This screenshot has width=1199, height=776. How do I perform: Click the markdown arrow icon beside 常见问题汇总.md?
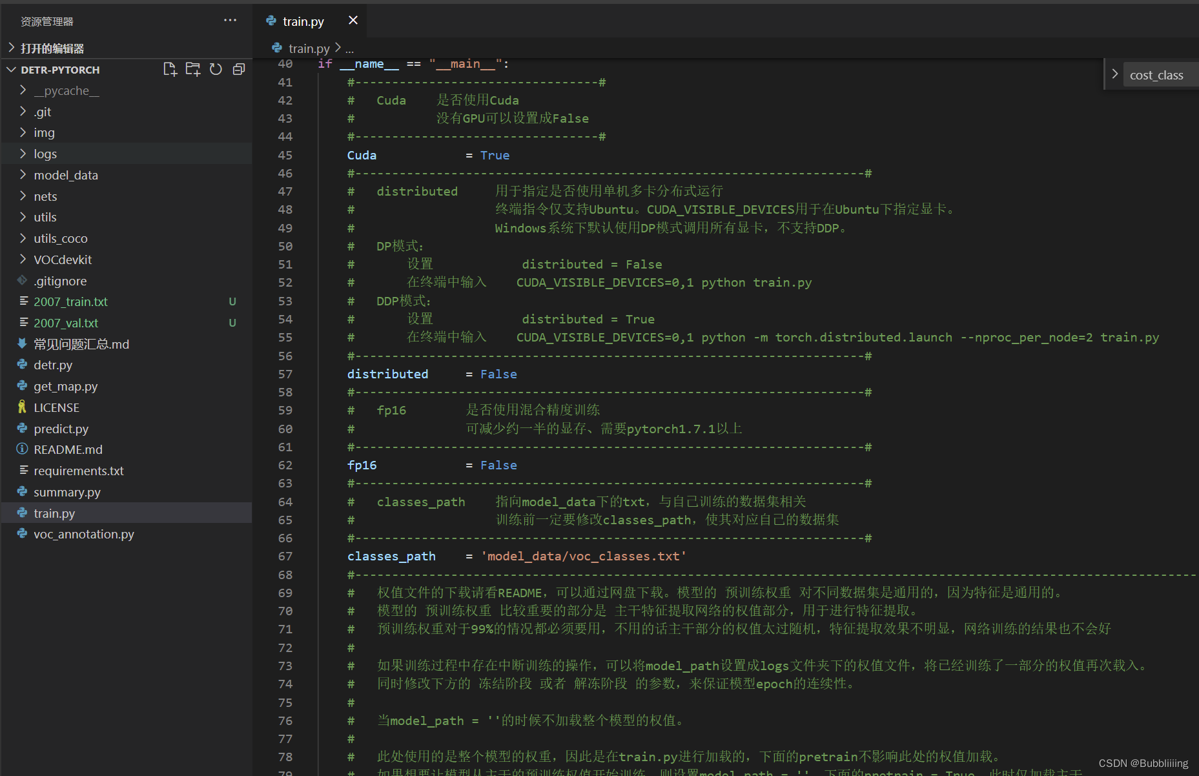[x=23, y=343]
